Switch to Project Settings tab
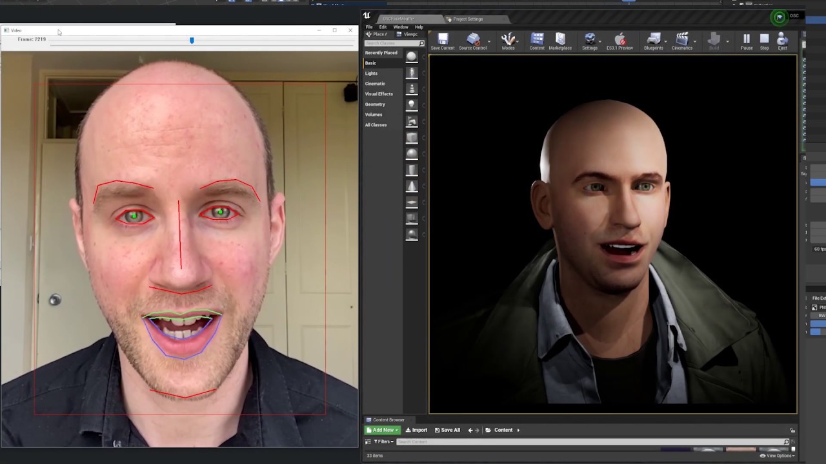The width and height of the screenshot is (826, 464). point(468,19)
